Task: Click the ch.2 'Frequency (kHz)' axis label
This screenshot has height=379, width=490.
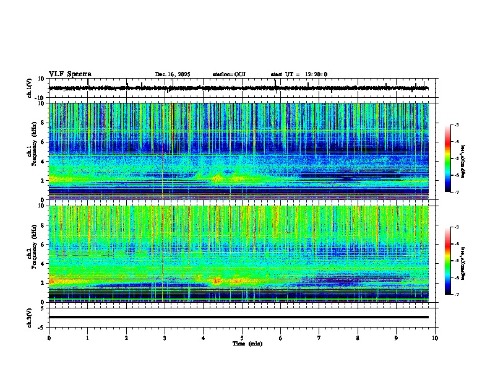Action: pyautogui.click(x=34, y=246)
